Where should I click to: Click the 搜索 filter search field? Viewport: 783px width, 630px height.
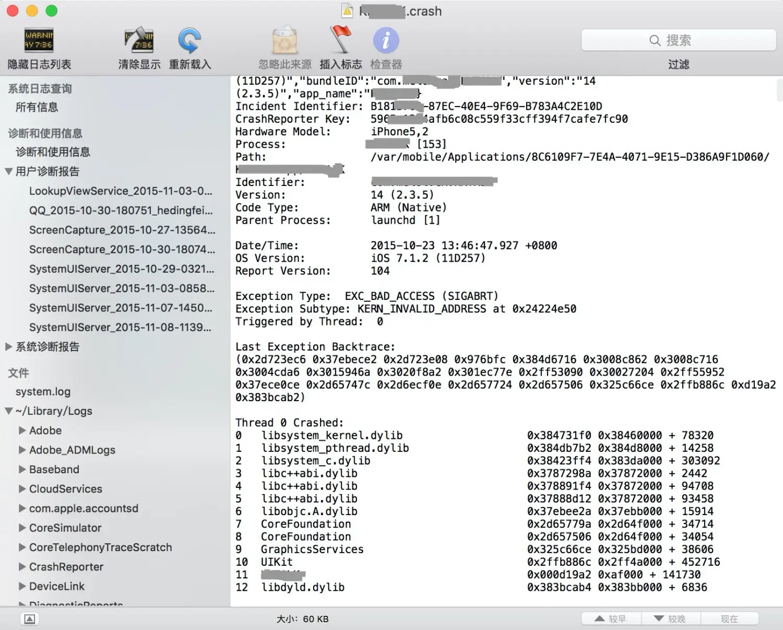coord(679,40)
